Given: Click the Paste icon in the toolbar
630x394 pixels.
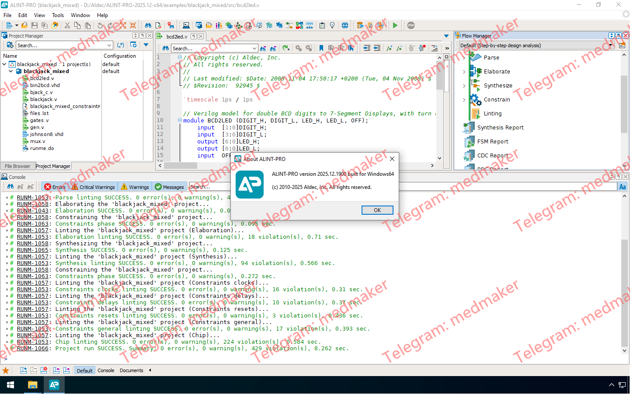Looking at the screenshot, I should 87,25.
